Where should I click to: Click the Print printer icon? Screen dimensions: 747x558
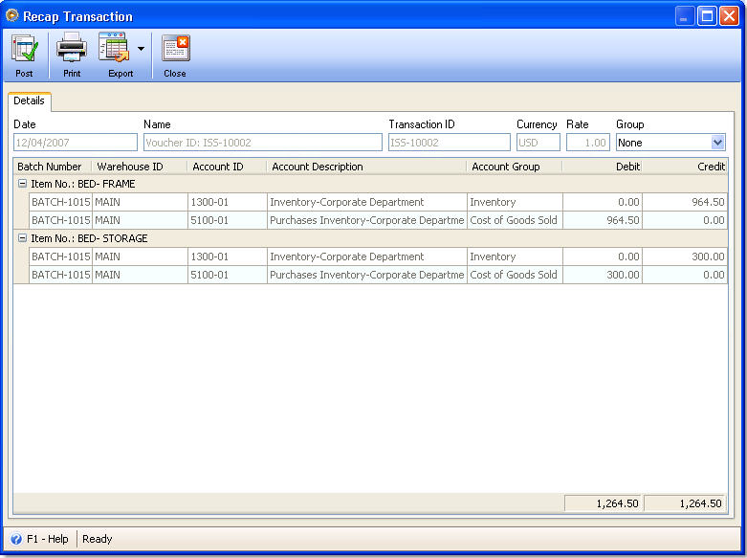coord(72,47)
